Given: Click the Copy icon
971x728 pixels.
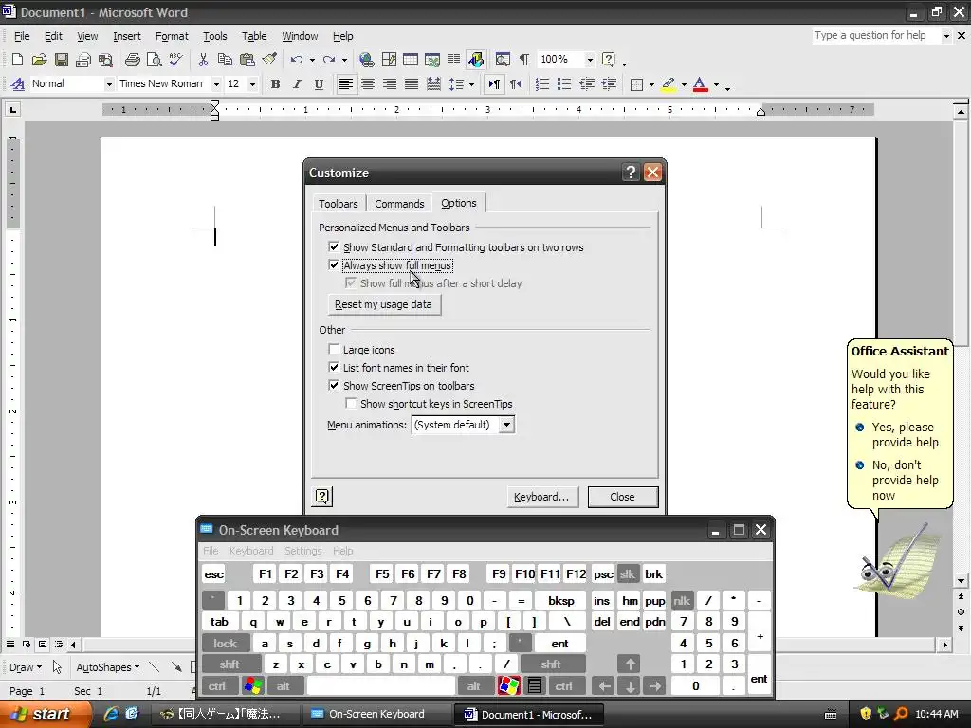Looking at the screenshot, I should point(225,60).
